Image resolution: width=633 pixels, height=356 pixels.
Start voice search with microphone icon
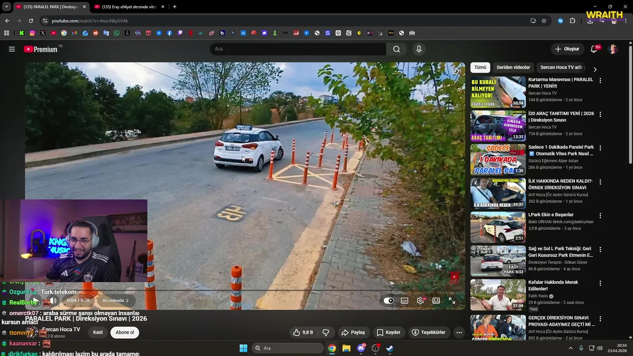click(x=419, y=49)
